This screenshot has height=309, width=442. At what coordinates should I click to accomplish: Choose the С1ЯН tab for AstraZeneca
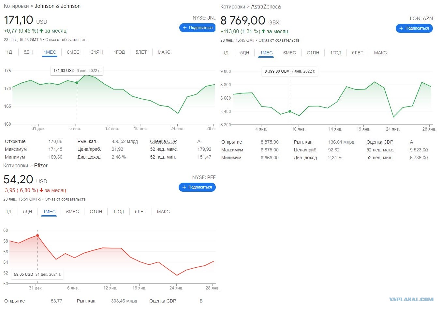(x=313, y=53)
